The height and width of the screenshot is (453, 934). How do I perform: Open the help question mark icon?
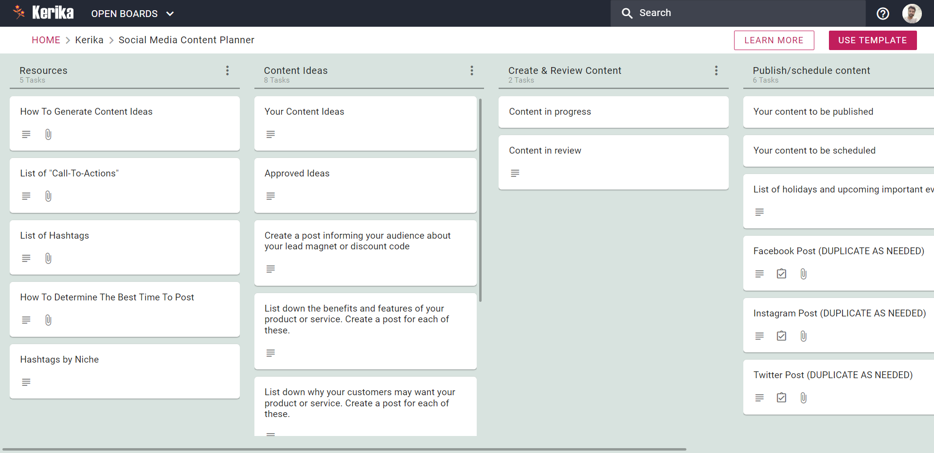click(883, 14)
